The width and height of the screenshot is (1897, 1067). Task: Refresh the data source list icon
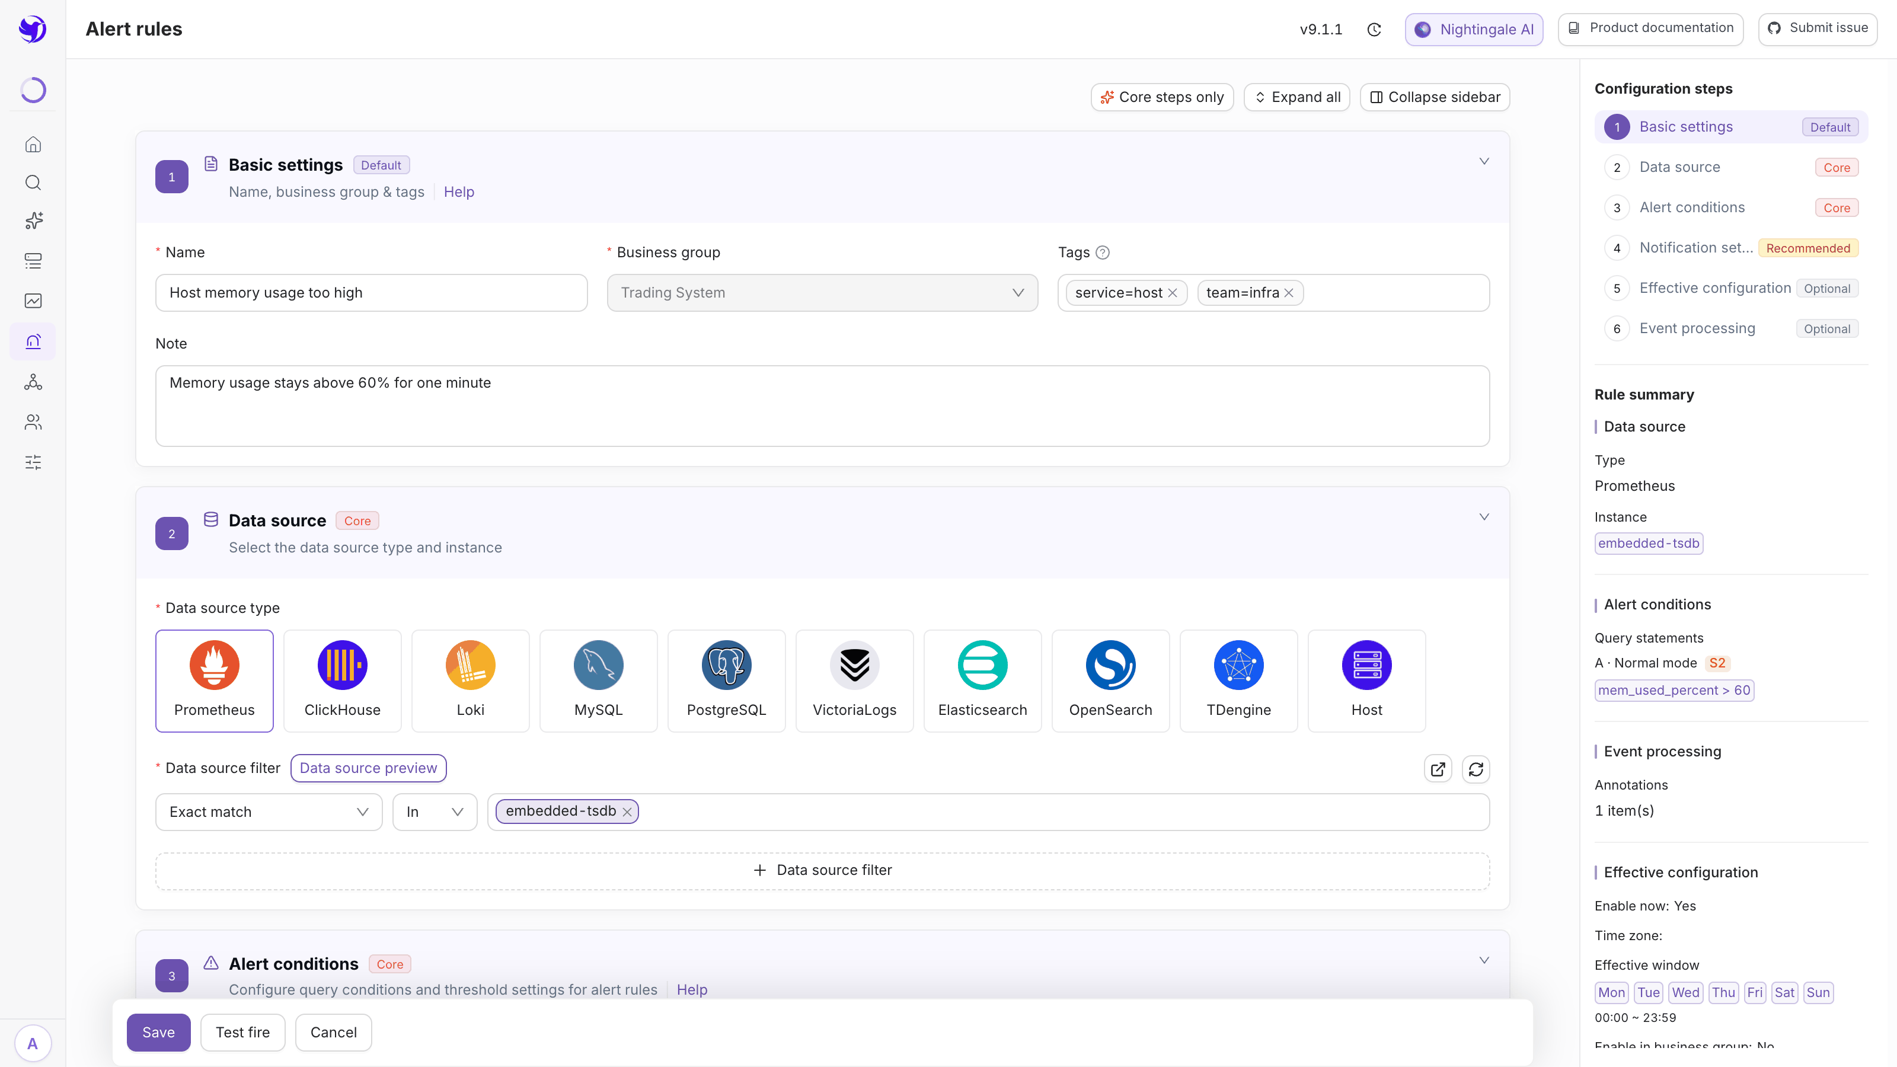(1476, 769)
